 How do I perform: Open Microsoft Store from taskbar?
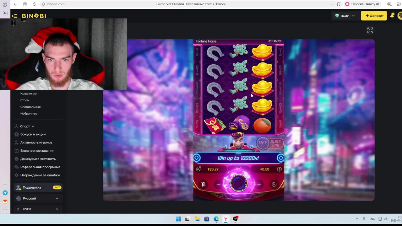[x=207, y=219]
